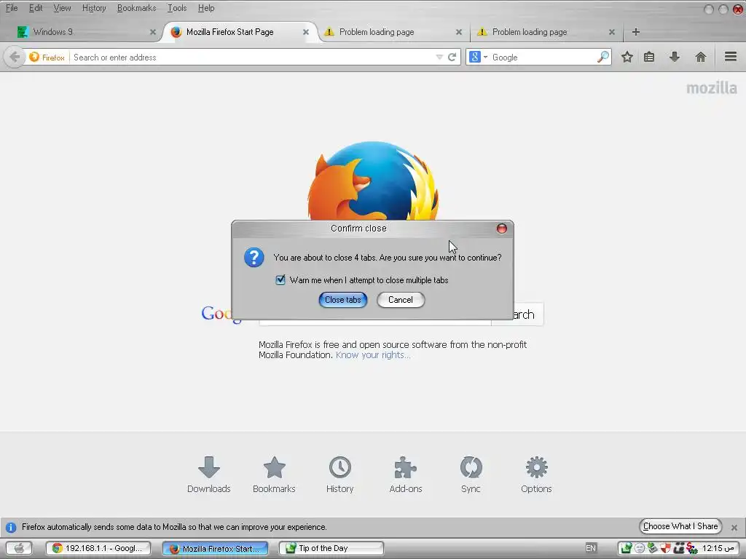Open Options gear shortcut on start page
The height and width of the screenshot is (559, 746).
pyautogui.click(x=536, y=475)
